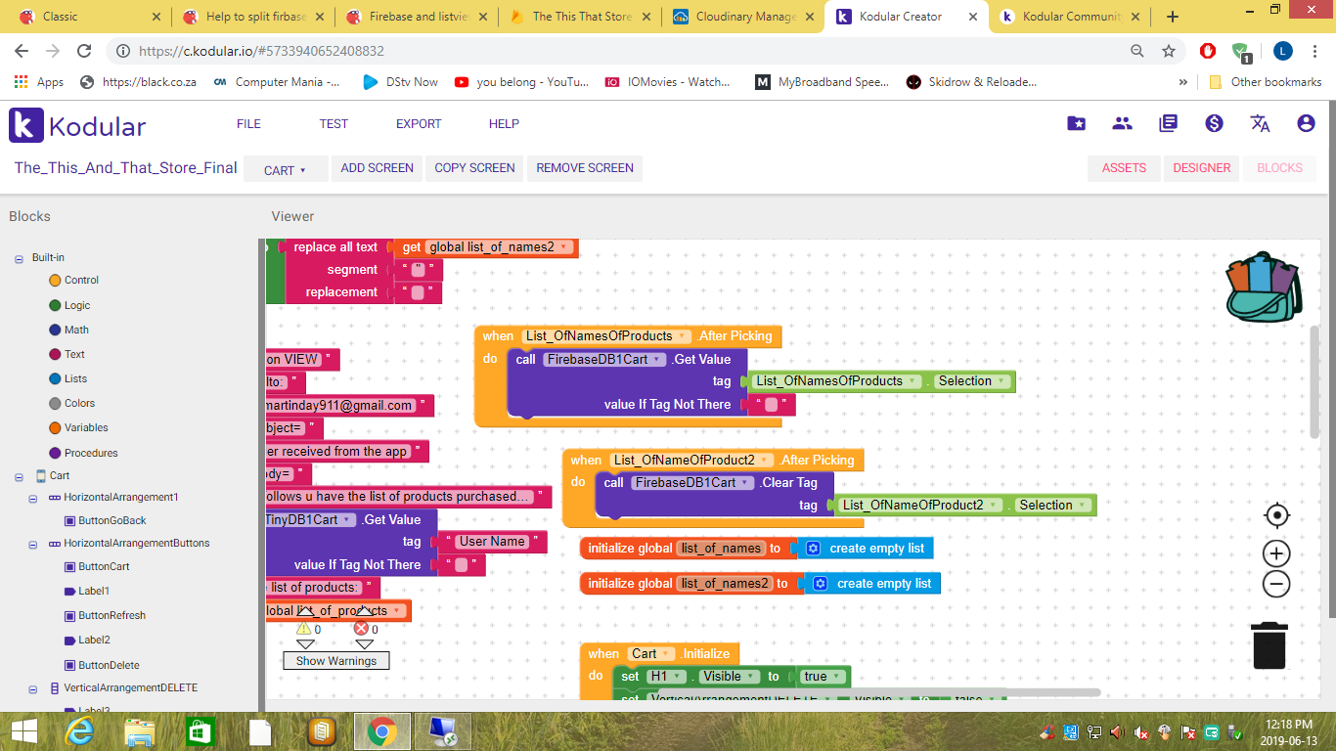Open a new browser tab
Screen dimensions: 1336x751
(x=1173, y=17)
